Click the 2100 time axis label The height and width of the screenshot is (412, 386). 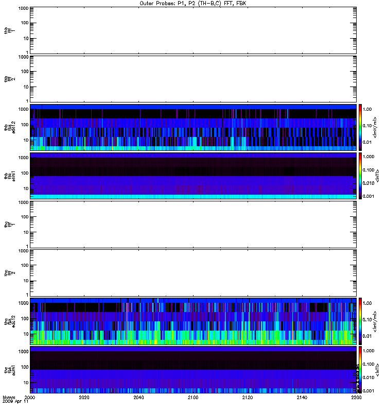[193, 397]
